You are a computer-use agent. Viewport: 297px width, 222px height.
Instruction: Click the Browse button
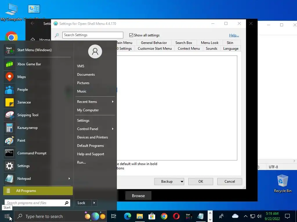[x=138, y=196]
